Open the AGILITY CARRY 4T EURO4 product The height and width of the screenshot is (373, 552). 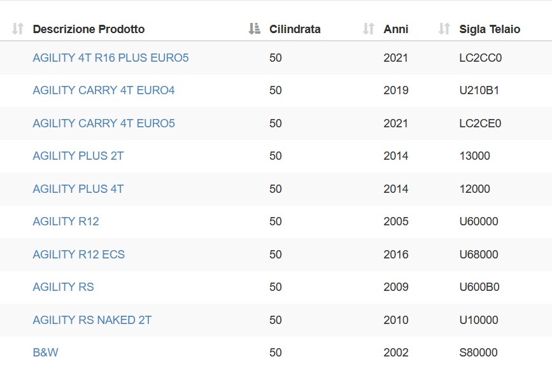[104, 90]
